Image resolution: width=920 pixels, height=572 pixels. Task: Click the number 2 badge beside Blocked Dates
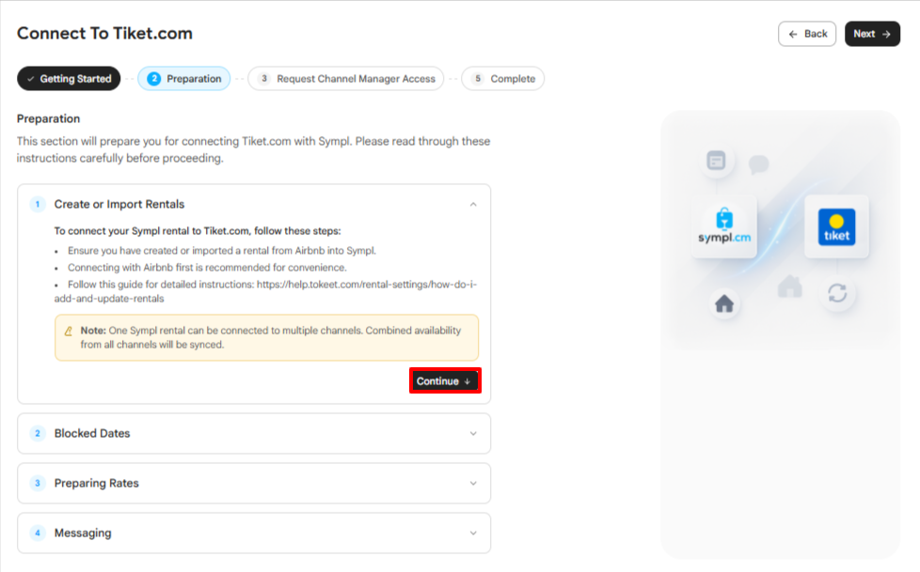[x=38, y=434]
